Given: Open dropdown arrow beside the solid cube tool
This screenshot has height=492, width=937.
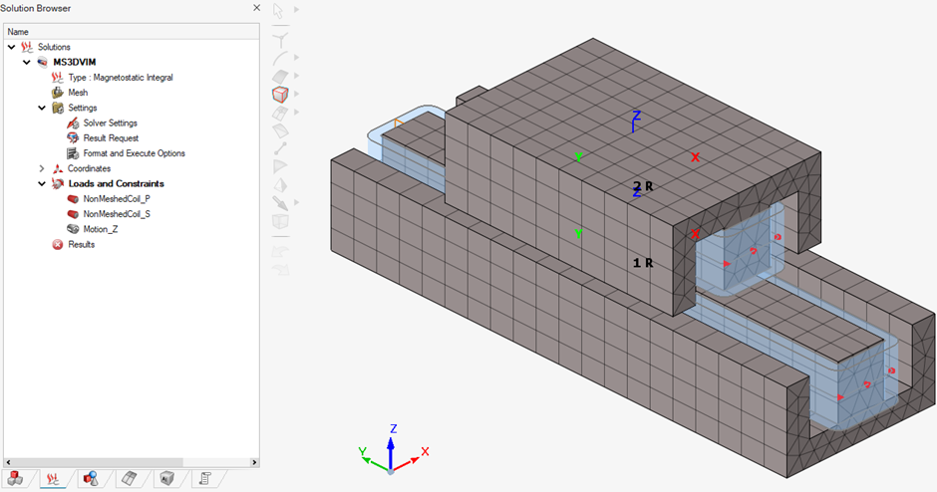Looking at the screenshot, I should pyautogui.click(x=296, y=94).
